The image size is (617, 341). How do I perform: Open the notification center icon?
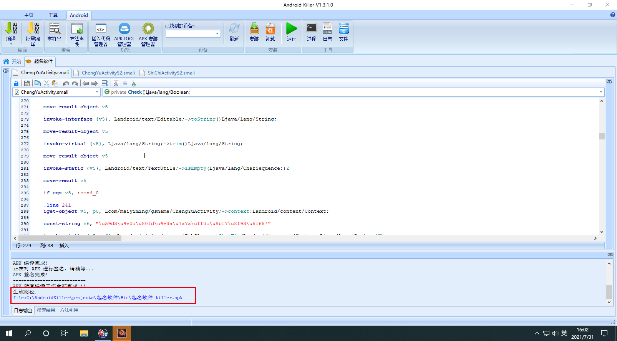click(604, 333)
